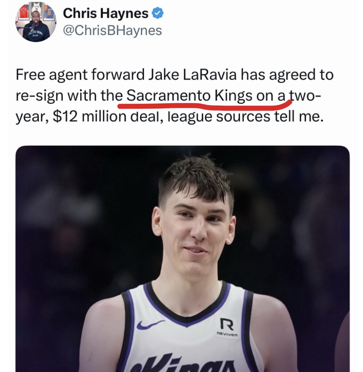Click the "REVIVER" small text on the patch
This screenshot has width=363, height=372.
[227, 335]
